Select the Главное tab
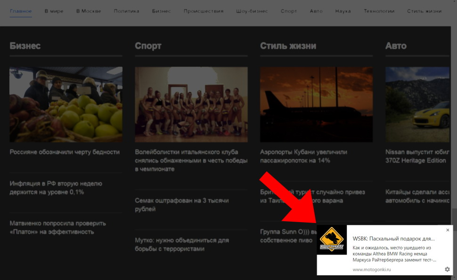 tap(21, 11)
